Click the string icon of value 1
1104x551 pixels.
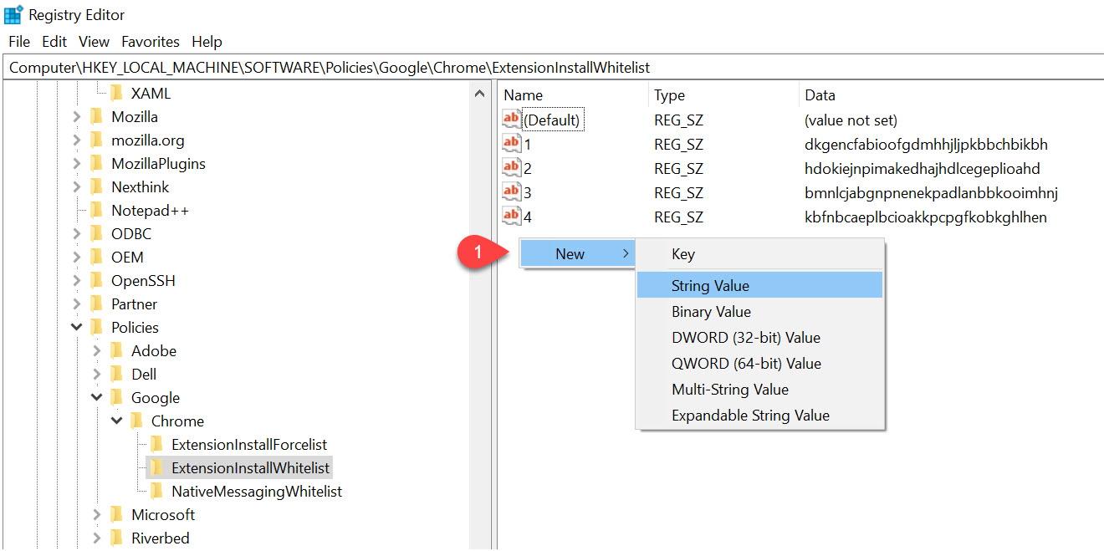pyautogui.click(x=511, y=144)
